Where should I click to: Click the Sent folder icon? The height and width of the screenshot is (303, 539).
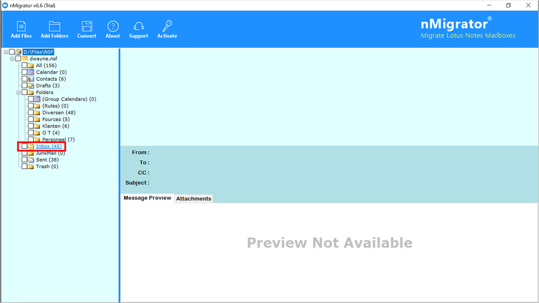(x=31, y=159)
